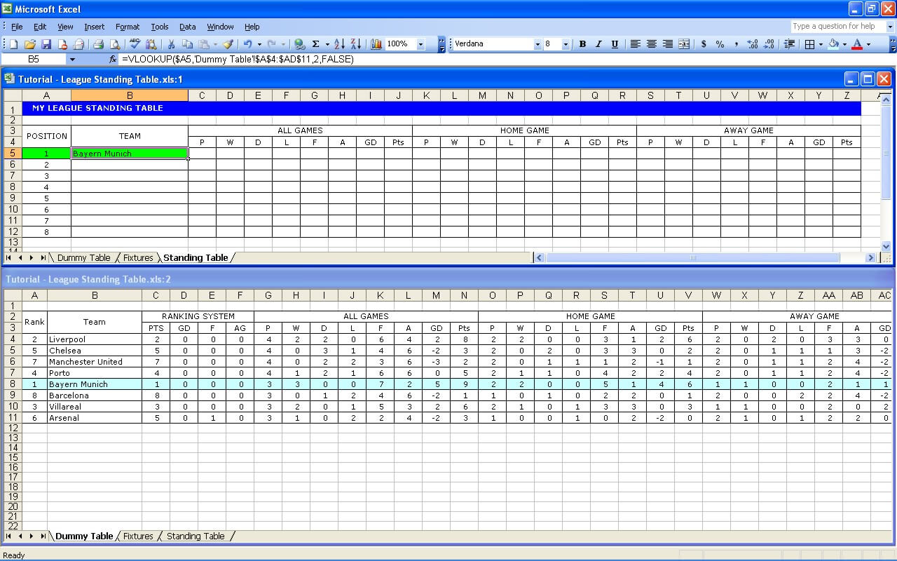The width and height of the screenshot is (897, 561).
Task: Apply the red Font Color
Action: click(857, 44)
